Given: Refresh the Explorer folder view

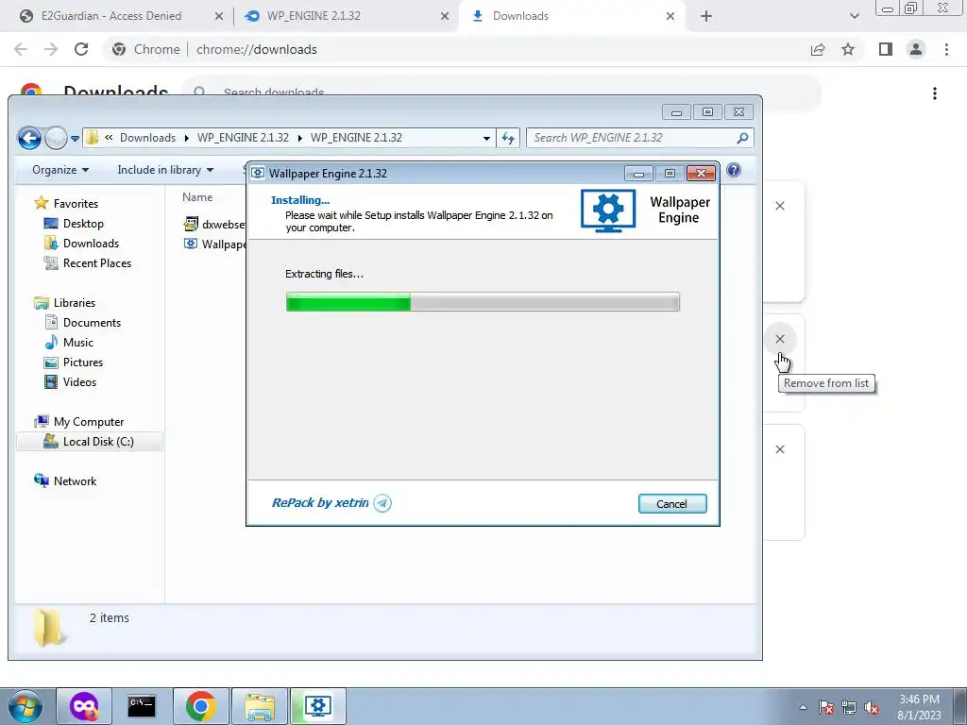Looking at the screenshot, I should tap(508, 138).
